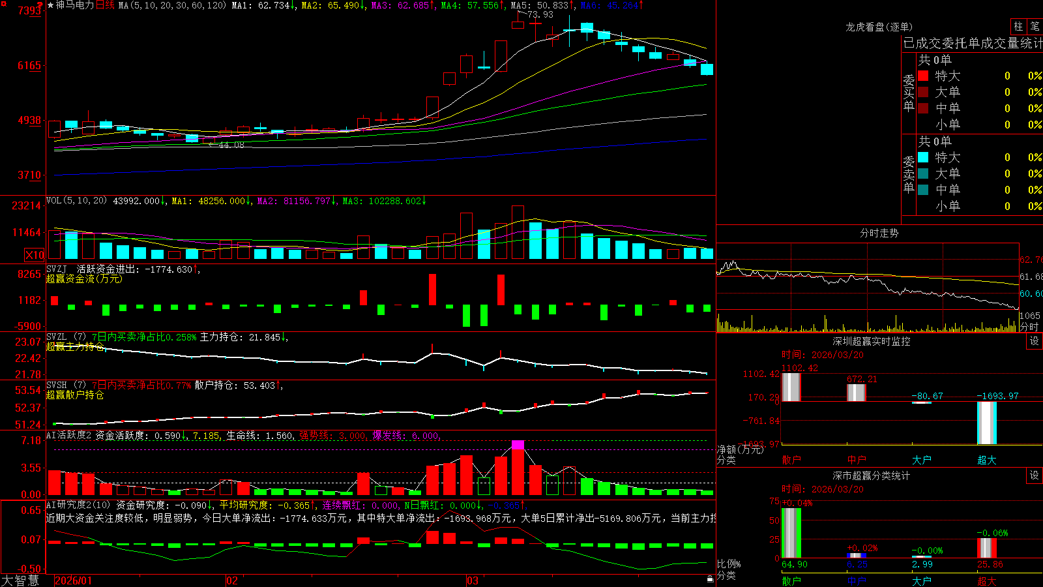The width and height of the screenshot is (1043, 587).
Task: Click the +0.04% 散户 ratio bar
Action: pos(791,533)
